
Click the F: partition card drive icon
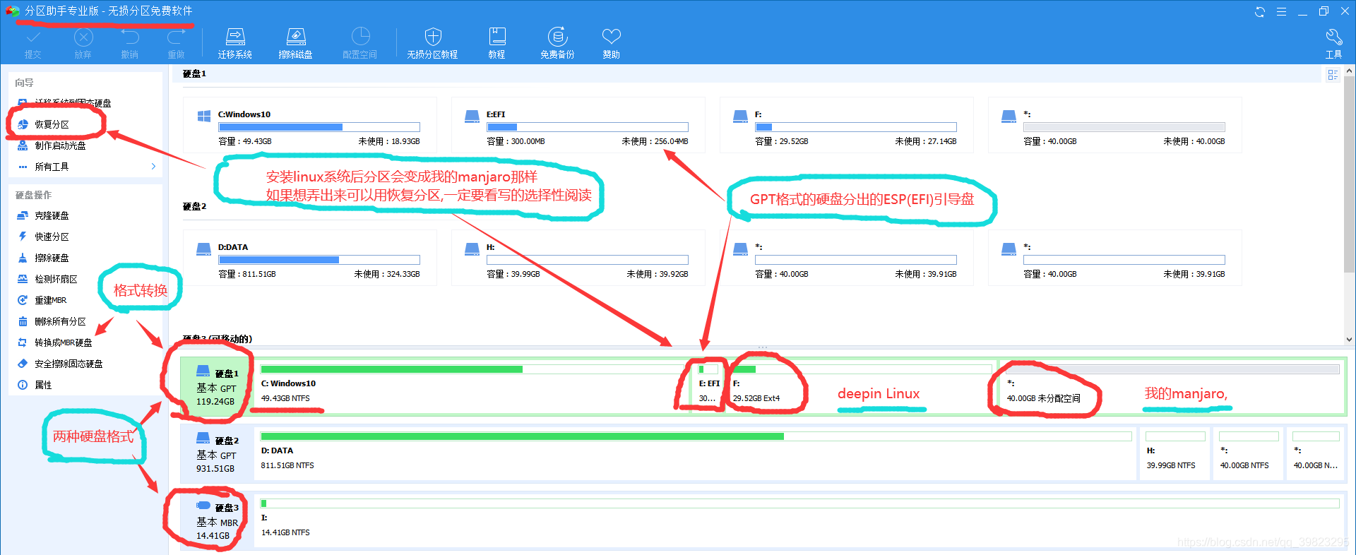click(740, 117)
